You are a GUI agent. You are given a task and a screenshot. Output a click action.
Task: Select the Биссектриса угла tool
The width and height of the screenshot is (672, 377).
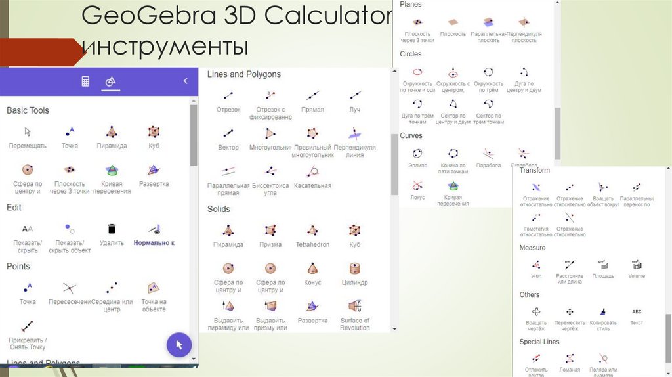[270, 181]
